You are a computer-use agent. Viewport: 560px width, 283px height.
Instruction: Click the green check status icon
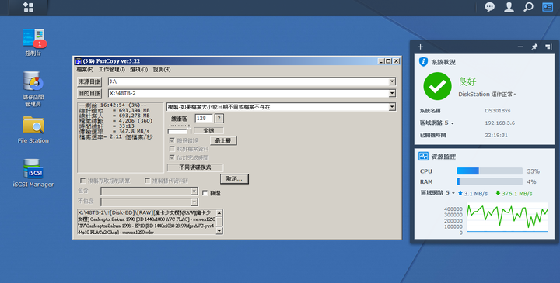click(437, 86)
